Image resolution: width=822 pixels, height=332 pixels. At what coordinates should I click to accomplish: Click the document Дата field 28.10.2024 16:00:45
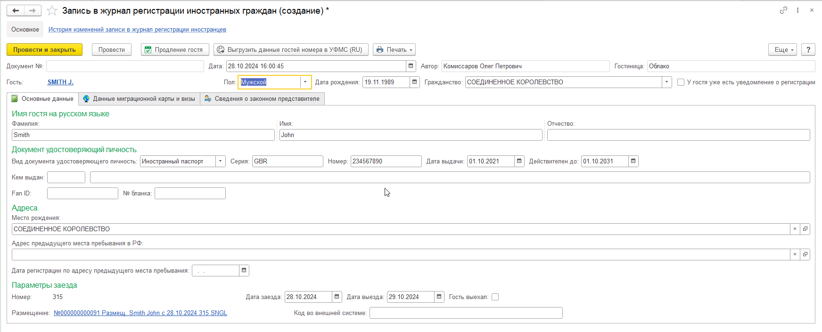click(316, 66)
